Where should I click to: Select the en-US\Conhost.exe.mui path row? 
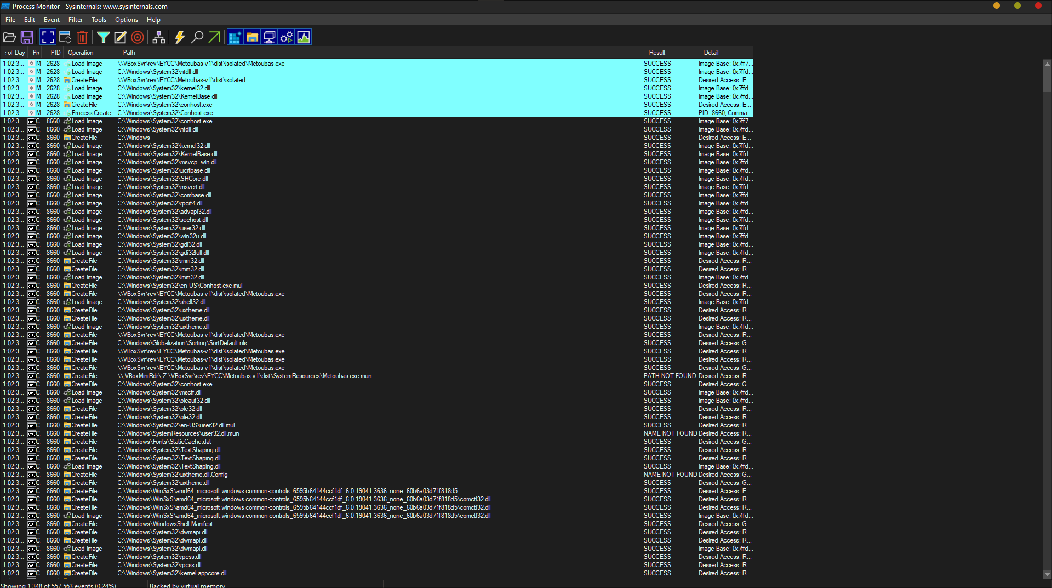click(377, 286)
